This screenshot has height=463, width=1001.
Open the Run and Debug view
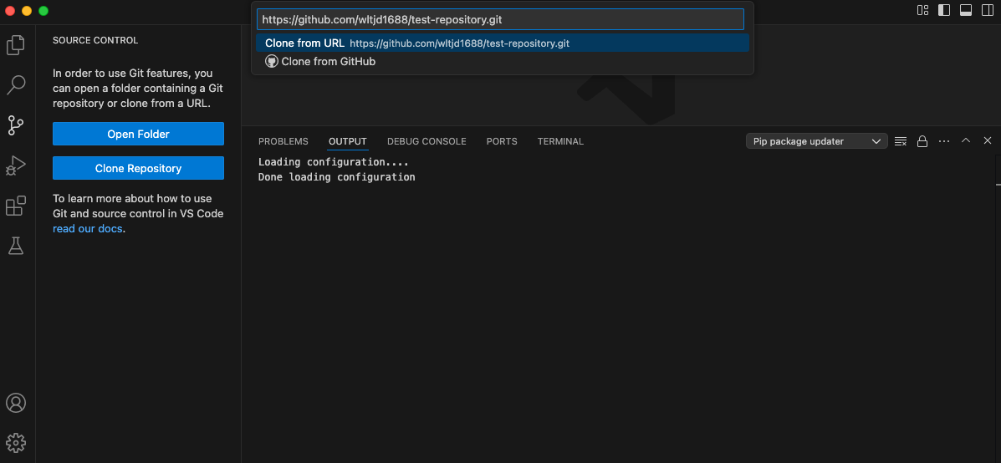pos(16,165)
